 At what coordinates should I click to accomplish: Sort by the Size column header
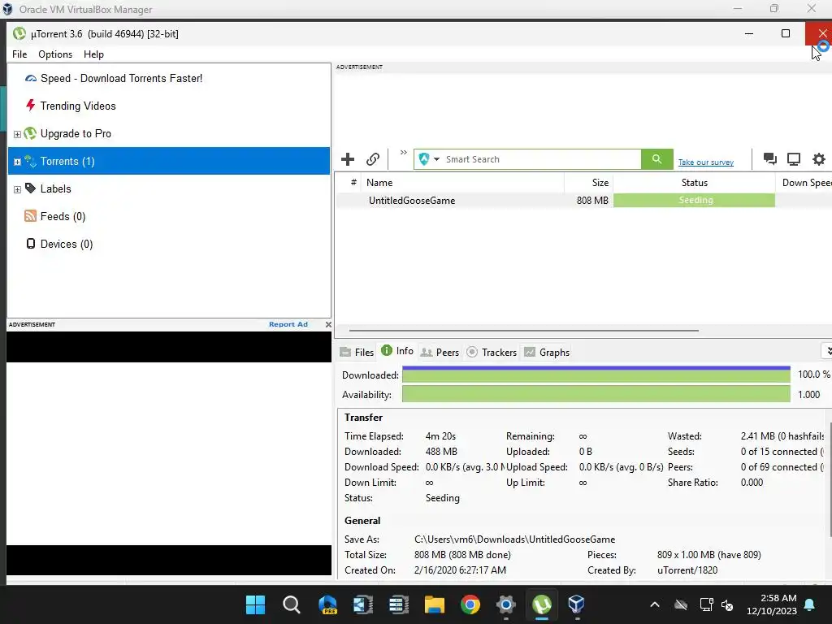click(x=588, y=183)
